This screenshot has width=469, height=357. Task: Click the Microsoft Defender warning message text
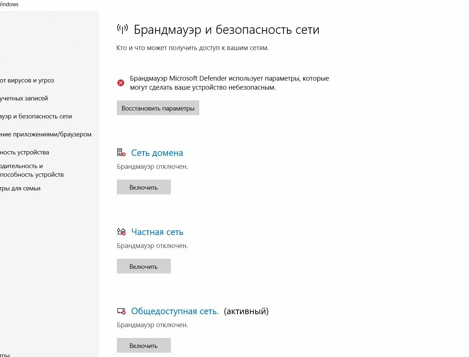(x=229, y=83)
